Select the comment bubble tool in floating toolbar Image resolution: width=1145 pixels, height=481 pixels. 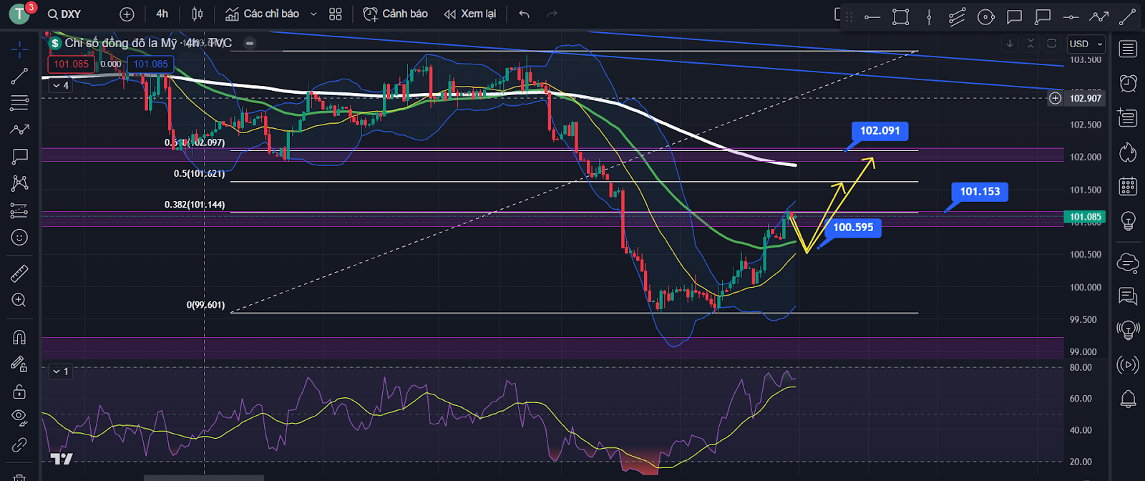(x=1014, y=17)
